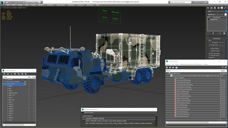Open the Rendering menu
The height and width of the screenshot is (128, 228).
[71, 5]
